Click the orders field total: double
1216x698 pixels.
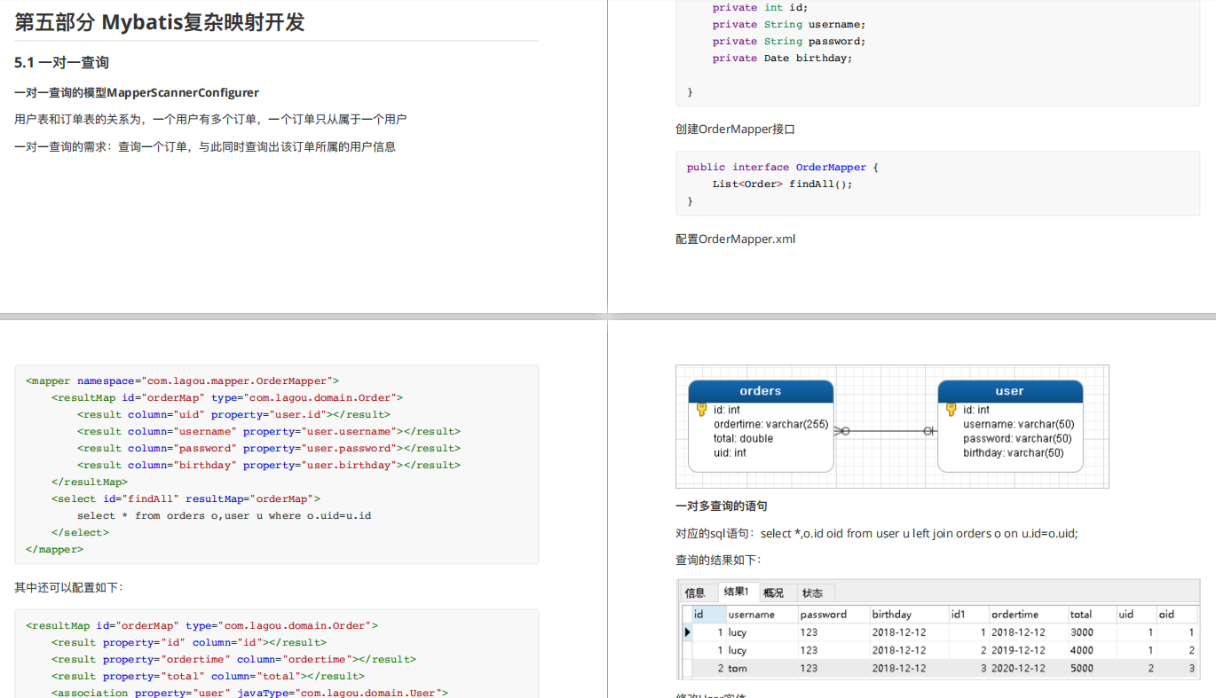coord(743,438)
